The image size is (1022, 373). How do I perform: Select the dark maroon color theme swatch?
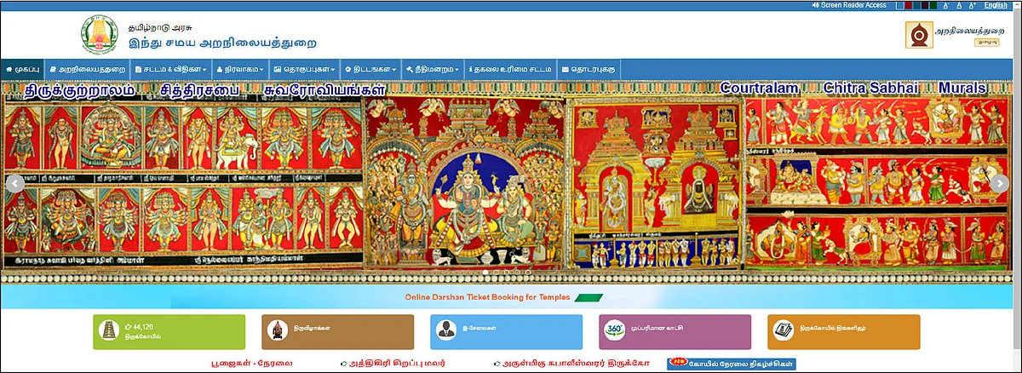925,5
